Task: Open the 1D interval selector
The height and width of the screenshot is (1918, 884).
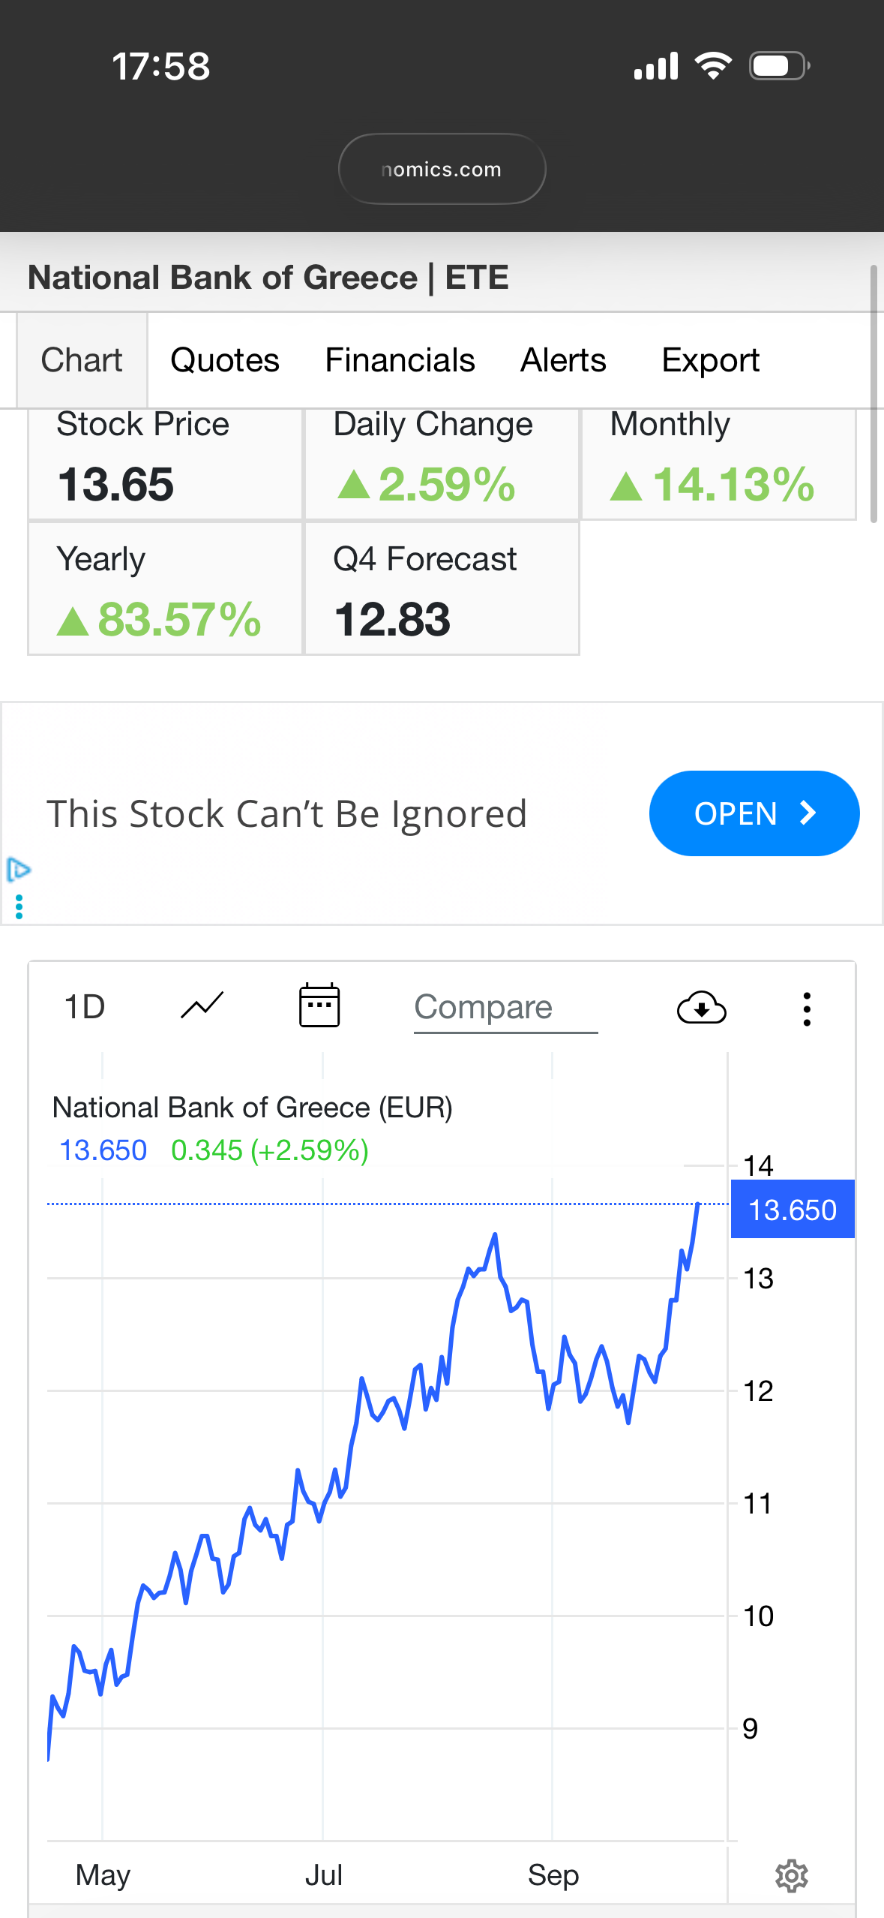Action: pyautogui.click(x=85, y=1007)
